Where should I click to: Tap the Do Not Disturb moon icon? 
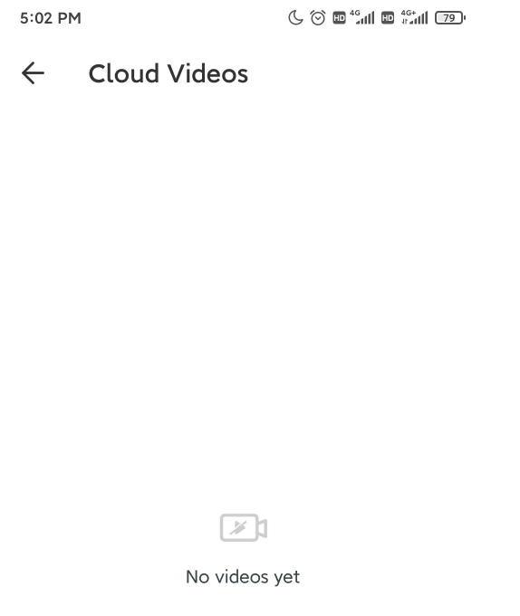(x=295, y=18)
